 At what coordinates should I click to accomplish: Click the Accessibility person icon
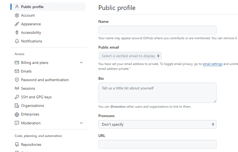tap(17, 32)
